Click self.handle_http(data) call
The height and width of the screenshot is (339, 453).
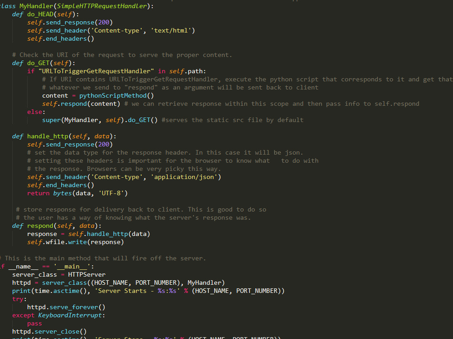coord(109,234)
